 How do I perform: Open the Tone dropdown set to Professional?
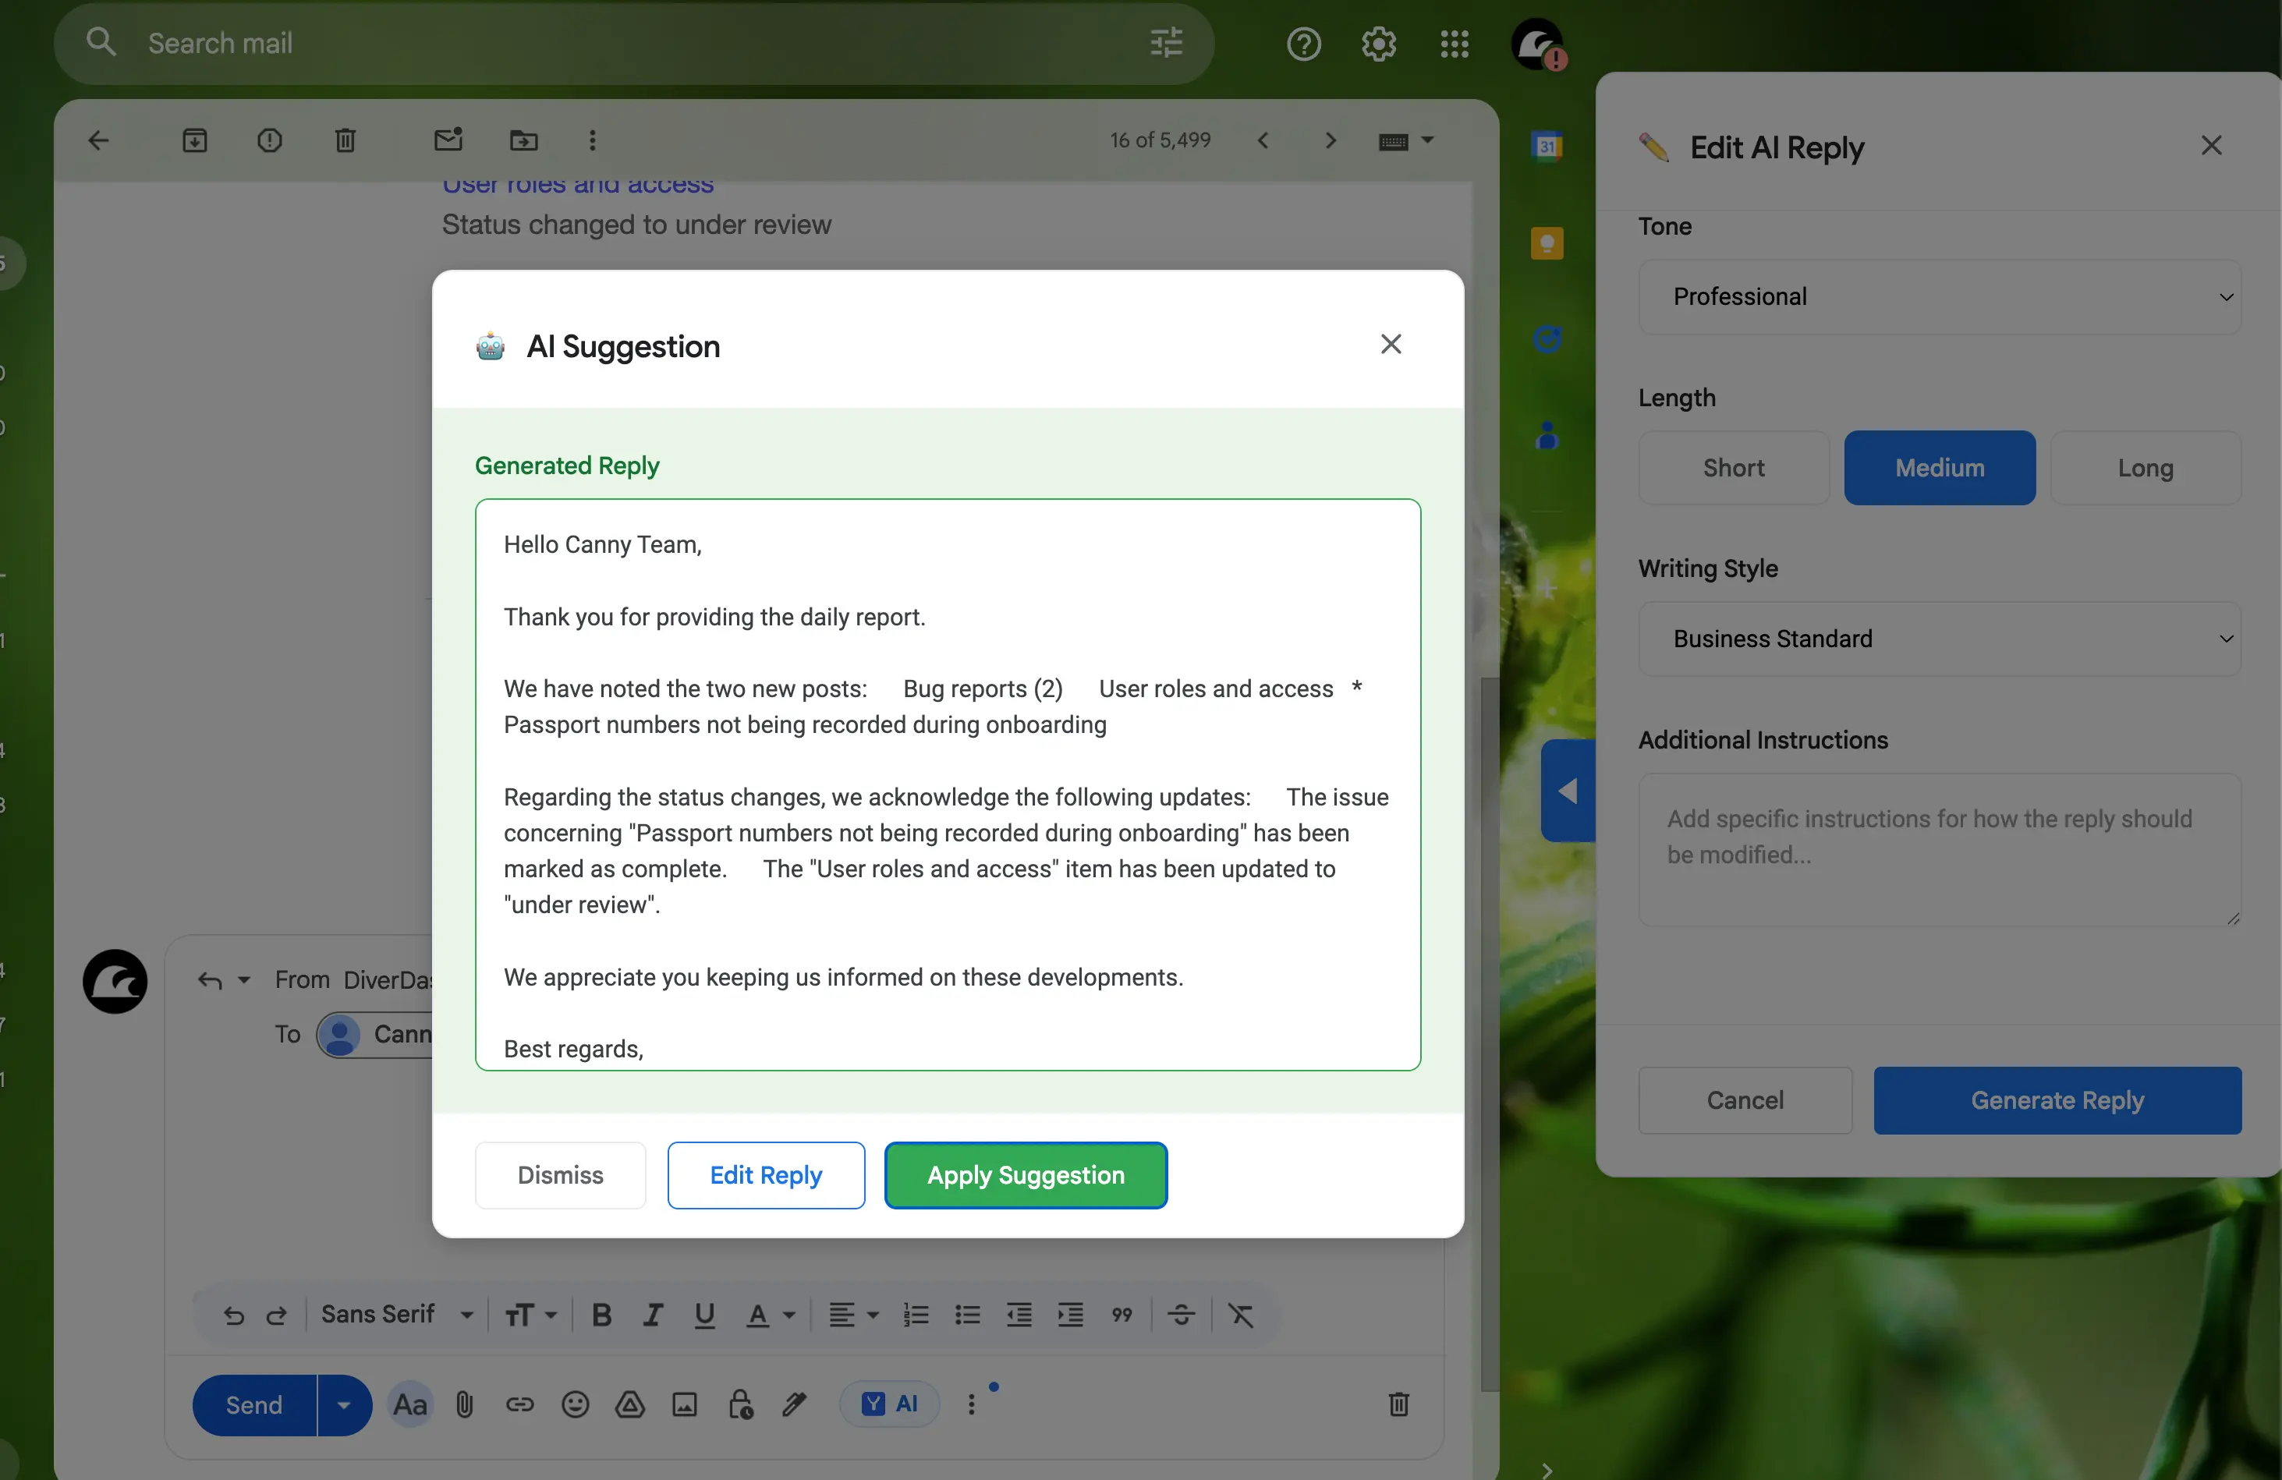click(x=1939, y=296)
